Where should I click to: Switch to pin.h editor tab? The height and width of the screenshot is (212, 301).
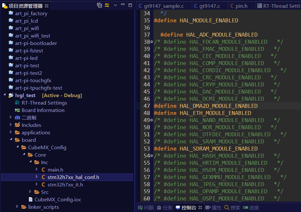click(x=241, y=6)
